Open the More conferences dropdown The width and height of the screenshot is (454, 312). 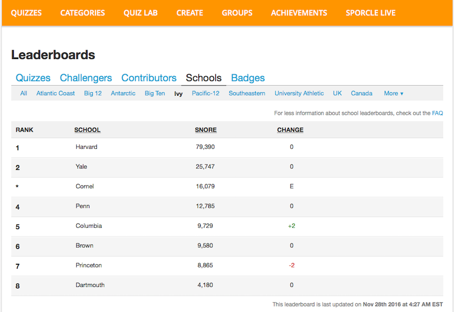pos(393,93)
